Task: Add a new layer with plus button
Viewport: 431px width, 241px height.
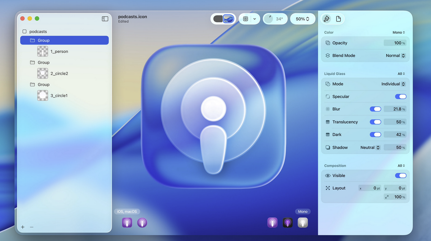Action: click(x=23, y=227)
